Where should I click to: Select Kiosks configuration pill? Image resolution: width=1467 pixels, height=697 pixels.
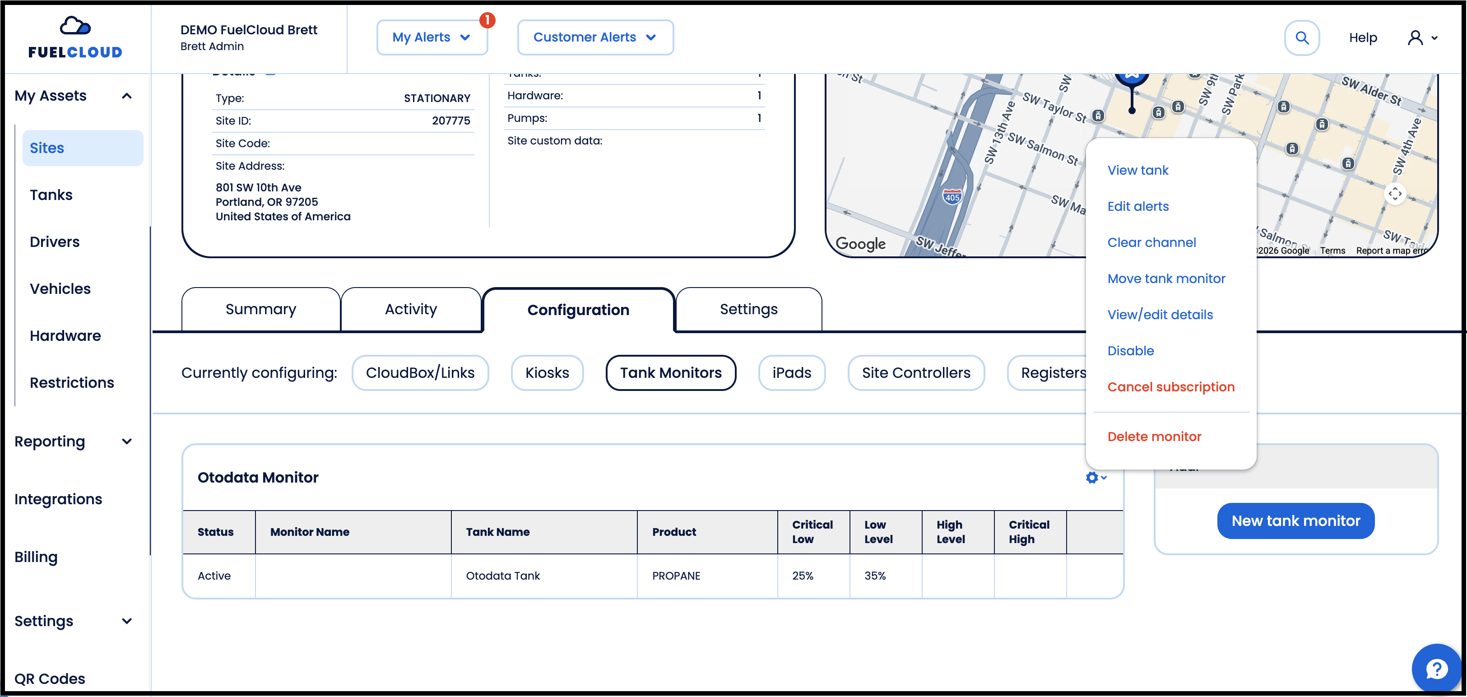547,372
